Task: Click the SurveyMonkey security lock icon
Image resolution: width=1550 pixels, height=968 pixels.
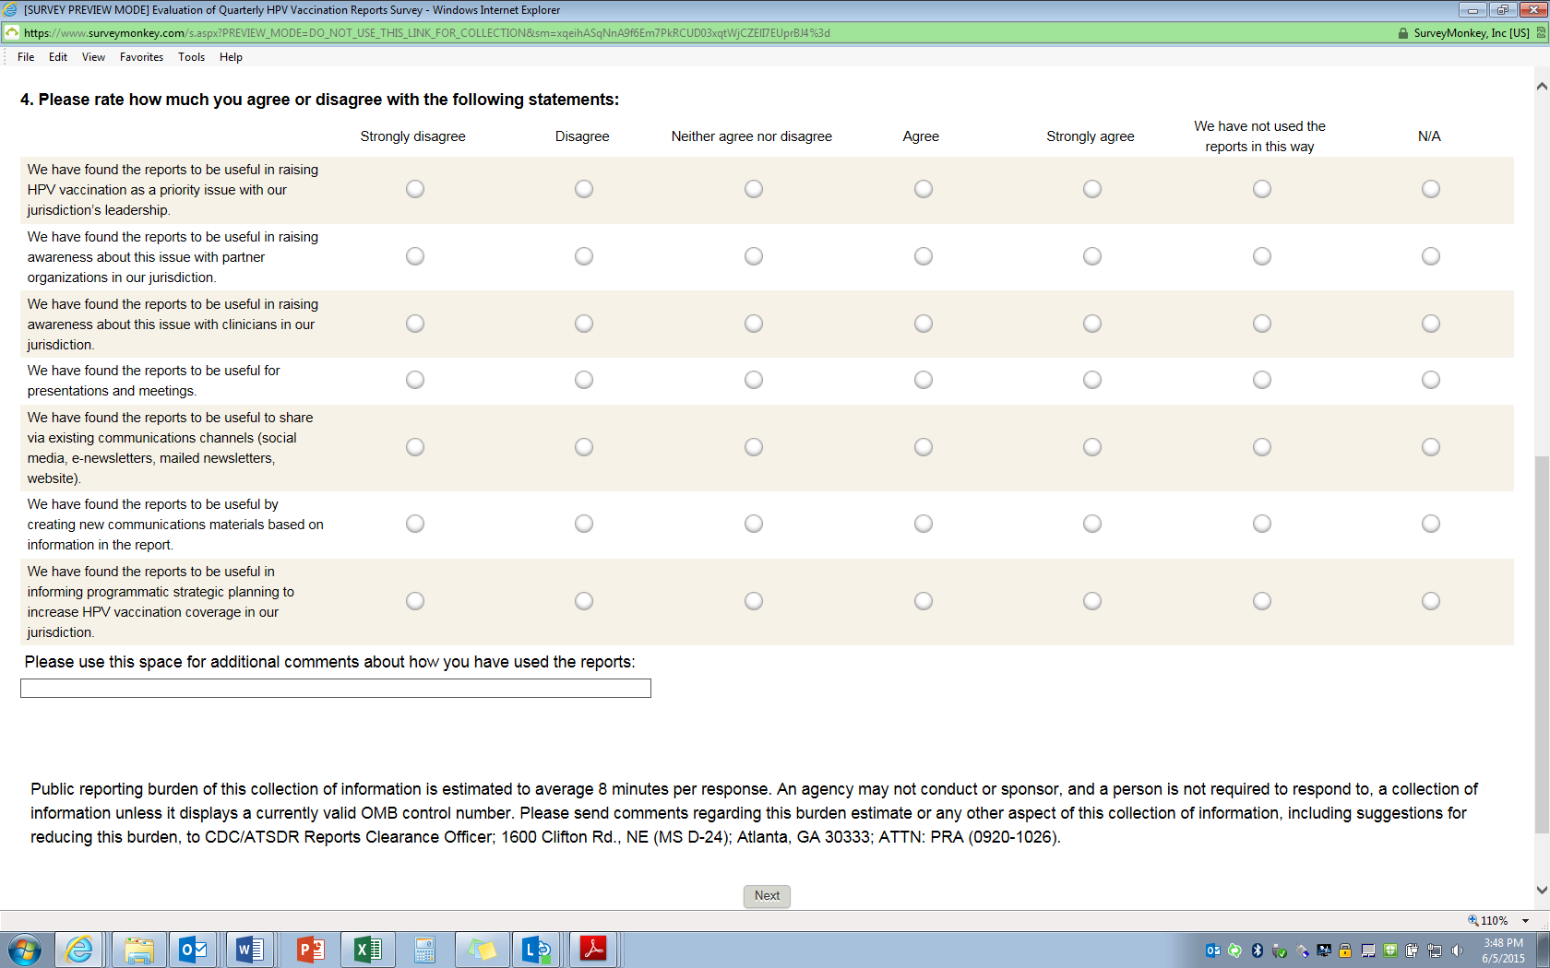Action: (1403, 33)
